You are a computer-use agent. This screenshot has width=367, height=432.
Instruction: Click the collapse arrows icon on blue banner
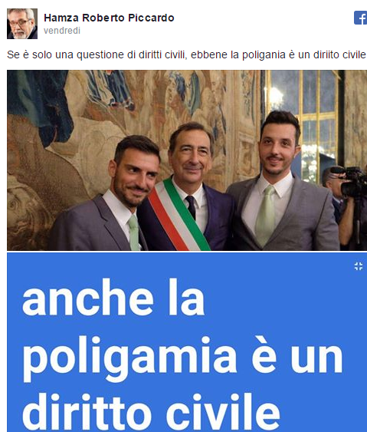pyautogui.click(x=359, y=266)
